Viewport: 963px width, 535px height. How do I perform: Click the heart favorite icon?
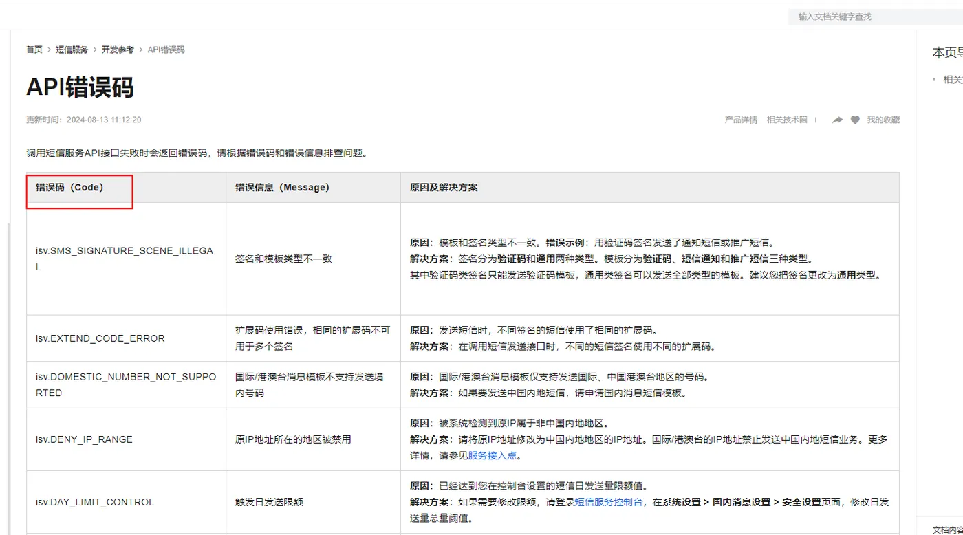[855, 120]
